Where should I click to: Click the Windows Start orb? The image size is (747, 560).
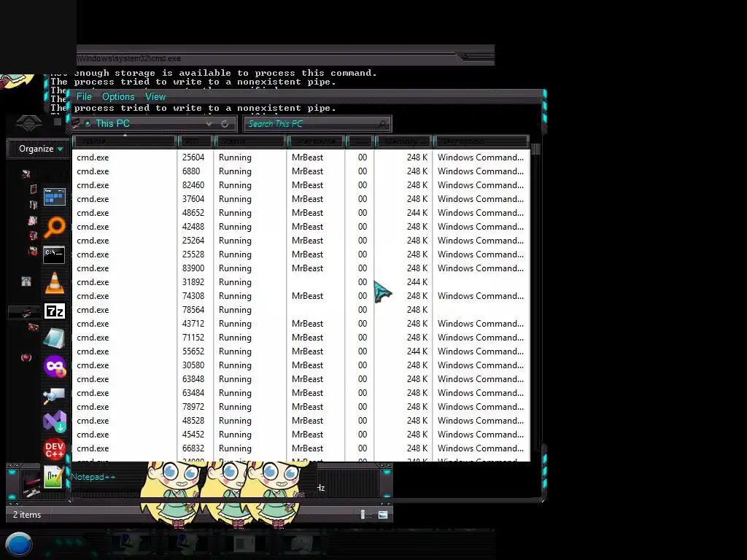pos(18,544)
